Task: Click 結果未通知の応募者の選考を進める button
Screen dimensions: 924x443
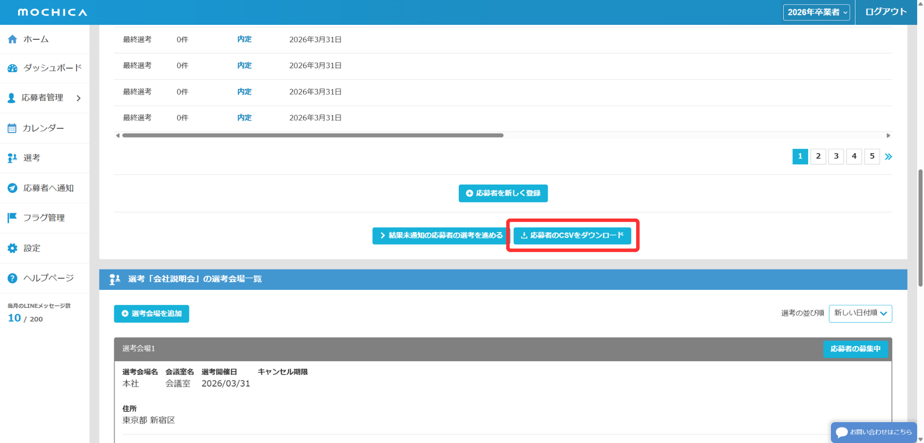Action: tap(441, 235)
